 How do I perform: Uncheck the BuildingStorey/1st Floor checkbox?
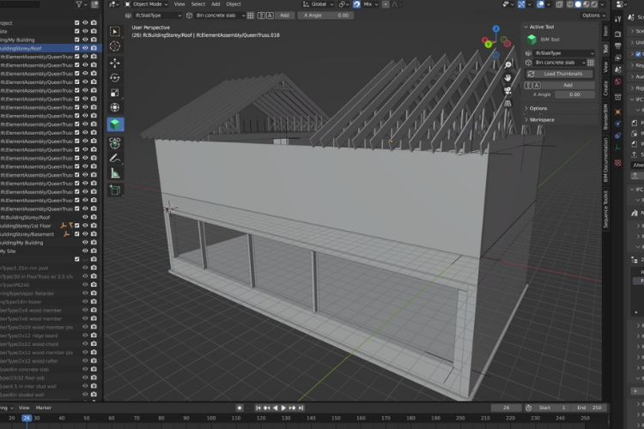point(76,226)
